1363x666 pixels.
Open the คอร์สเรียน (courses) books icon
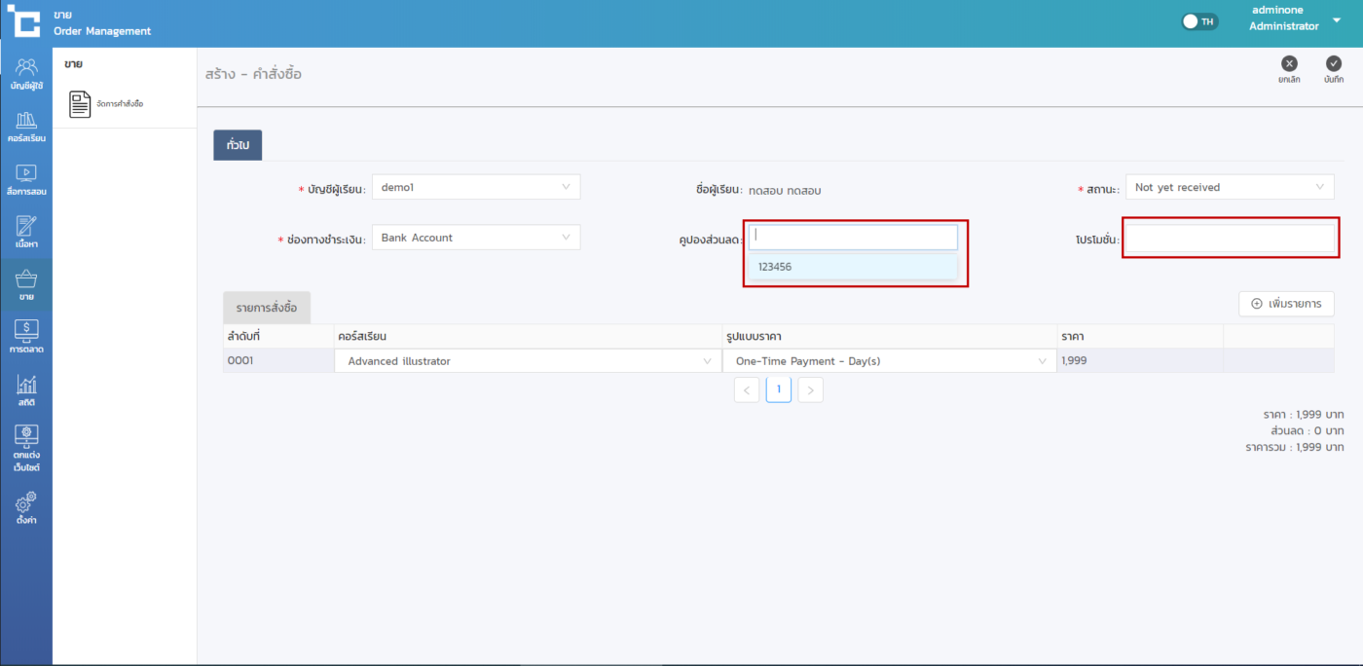tap(26, 122)
